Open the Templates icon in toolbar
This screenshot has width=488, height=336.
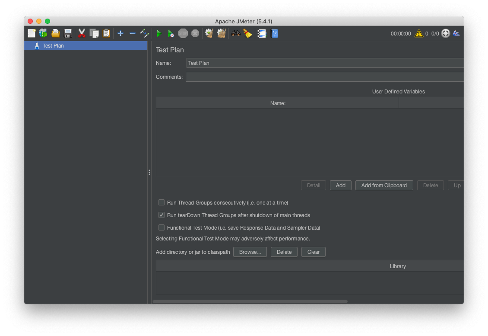(x=43, y=33)
